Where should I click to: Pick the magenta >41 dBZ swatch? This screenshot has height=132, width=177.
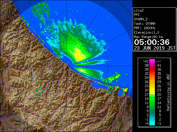(x=152, y=61)
